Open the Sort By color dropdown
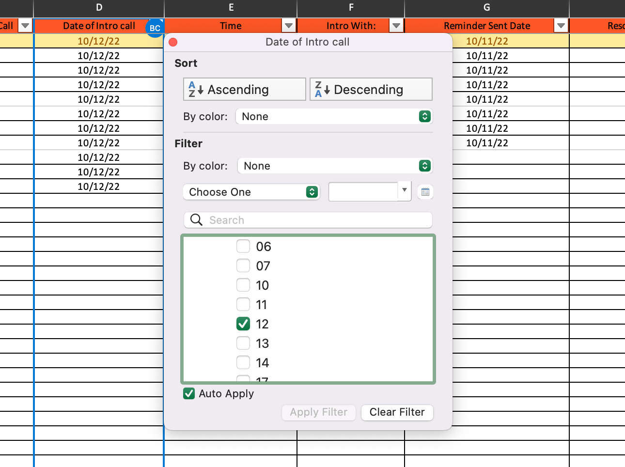The height and width of the screenshot is (467, 625). click(x=334, y=116)
